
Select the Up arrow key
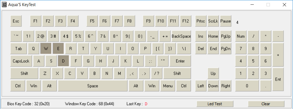click(213, 73)
